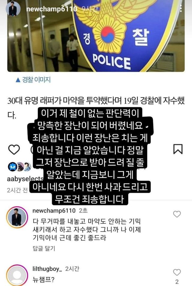The image size is (192, 286).
Task: Tap the aabyselects liker name
Action: click(x=25, y=179)
